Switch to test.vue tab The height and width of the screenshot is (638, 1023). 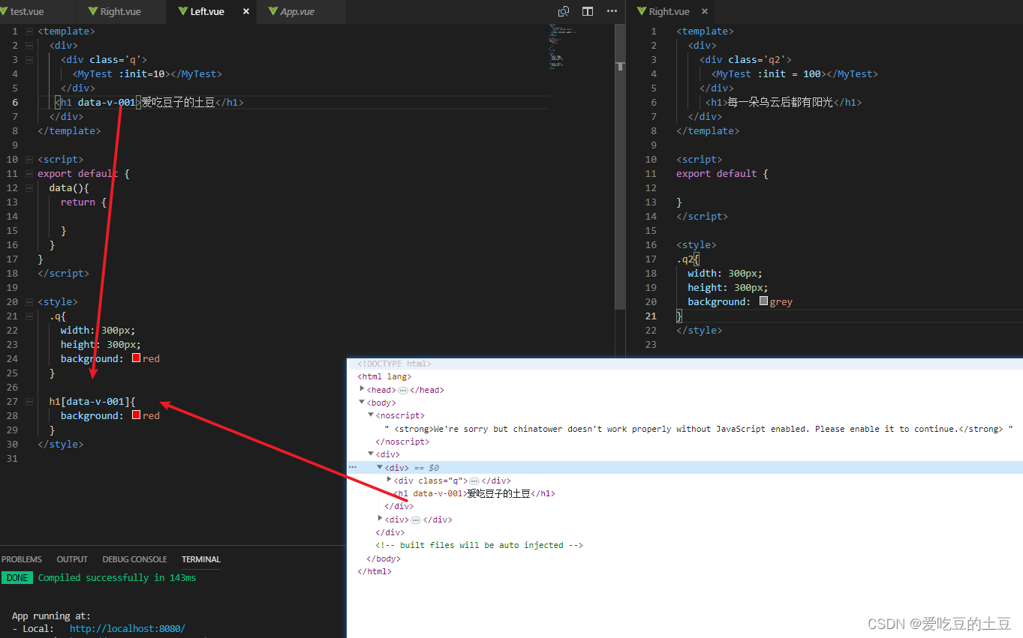tap(27, 11)
